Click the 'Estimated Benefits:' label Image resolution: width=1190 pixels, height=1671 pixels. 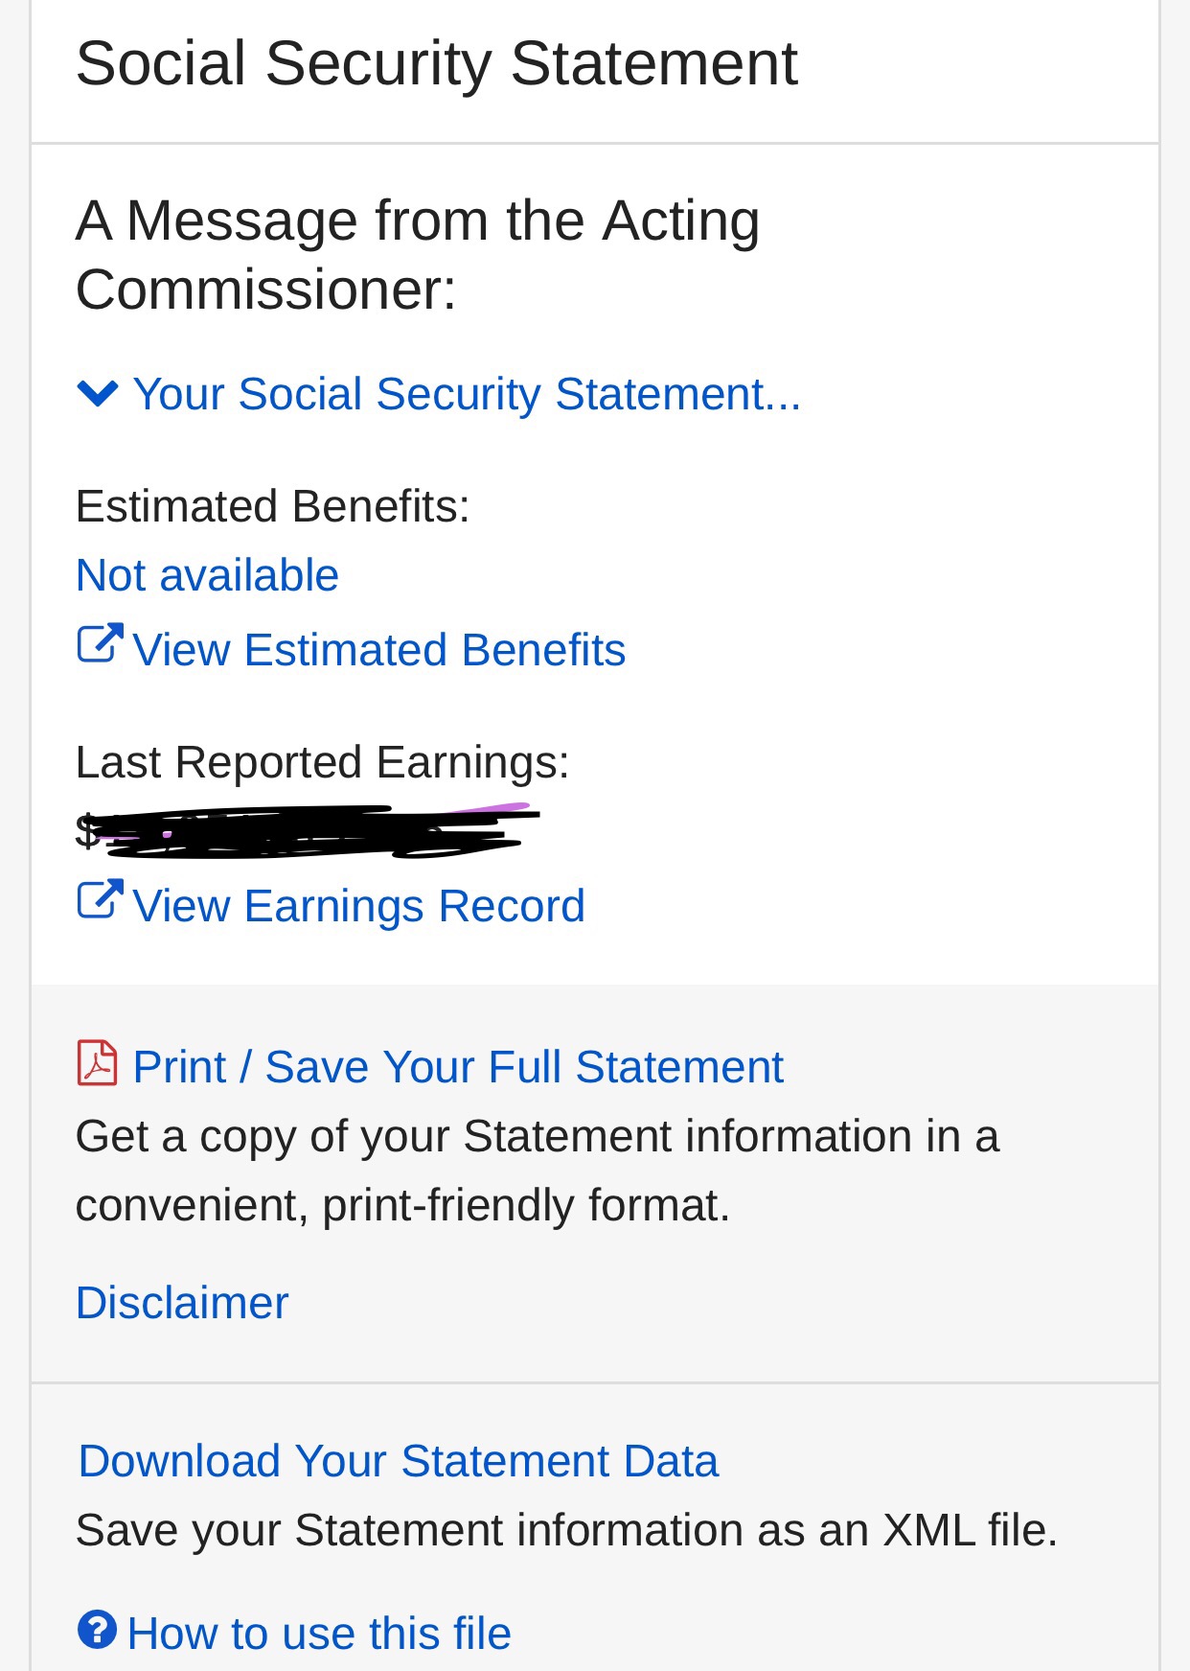[273, 506]
